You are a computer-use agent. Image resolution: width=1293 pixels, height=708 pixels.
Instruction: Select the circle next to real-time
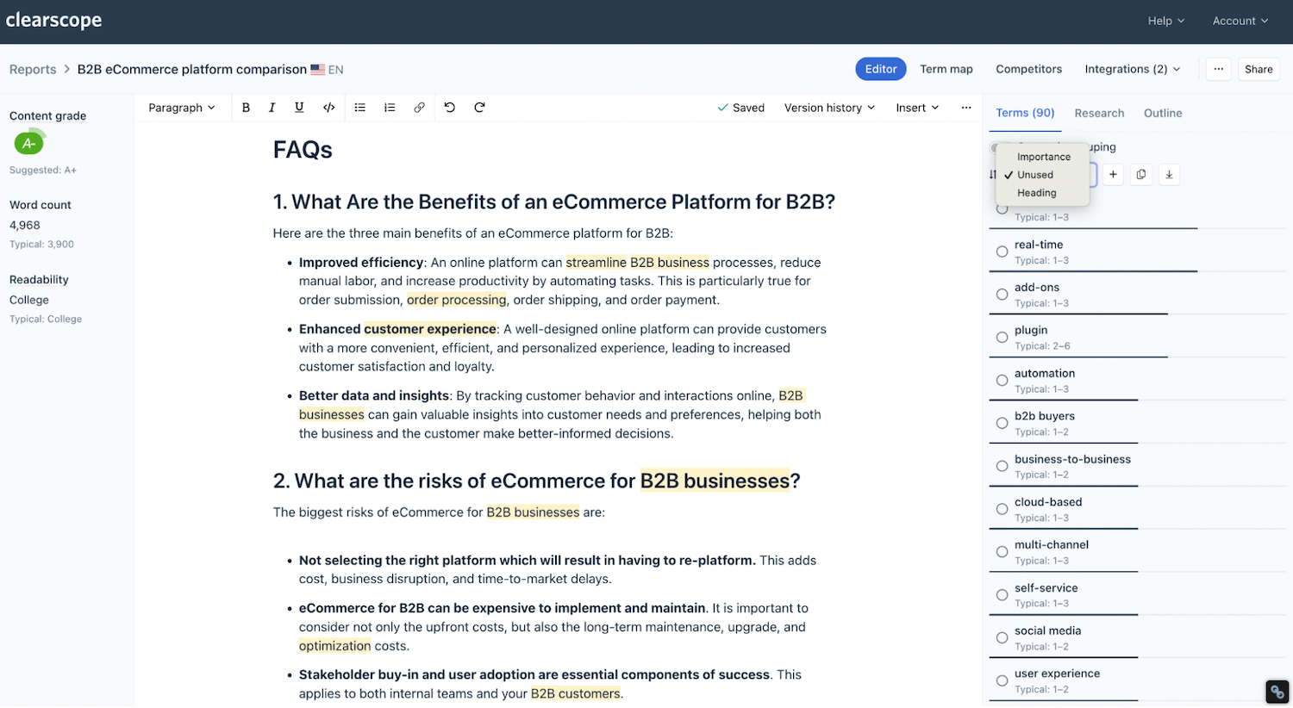click(1002, 252)
